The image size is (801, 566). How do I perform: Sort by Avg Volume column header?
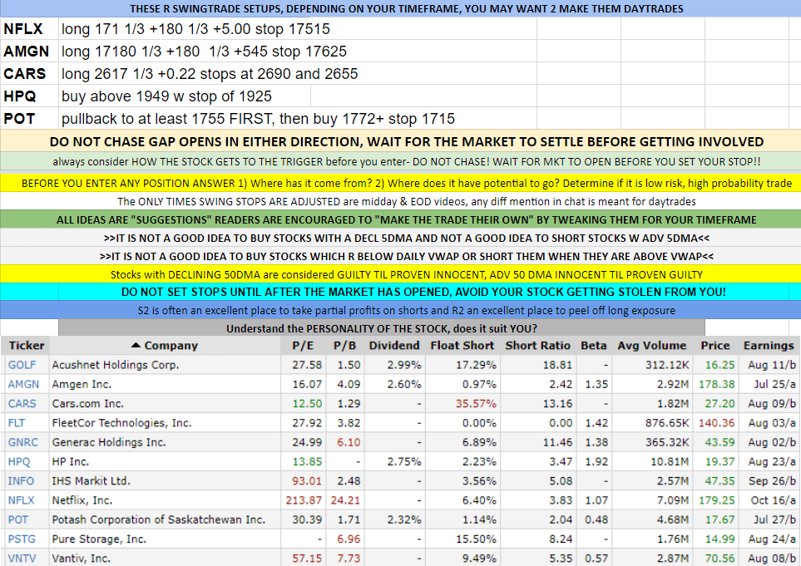coord(652,346)
